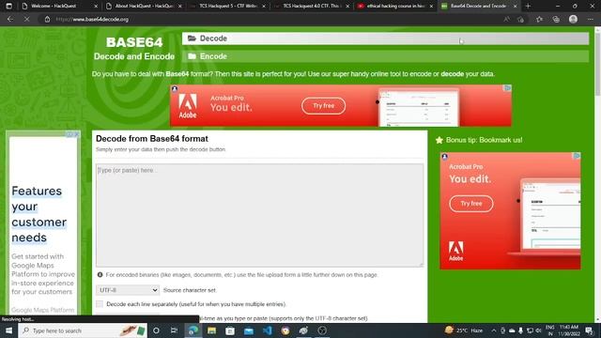601x338 pixels.
Task: Select the Decode menu bar
Action: [x=385, y=38]
